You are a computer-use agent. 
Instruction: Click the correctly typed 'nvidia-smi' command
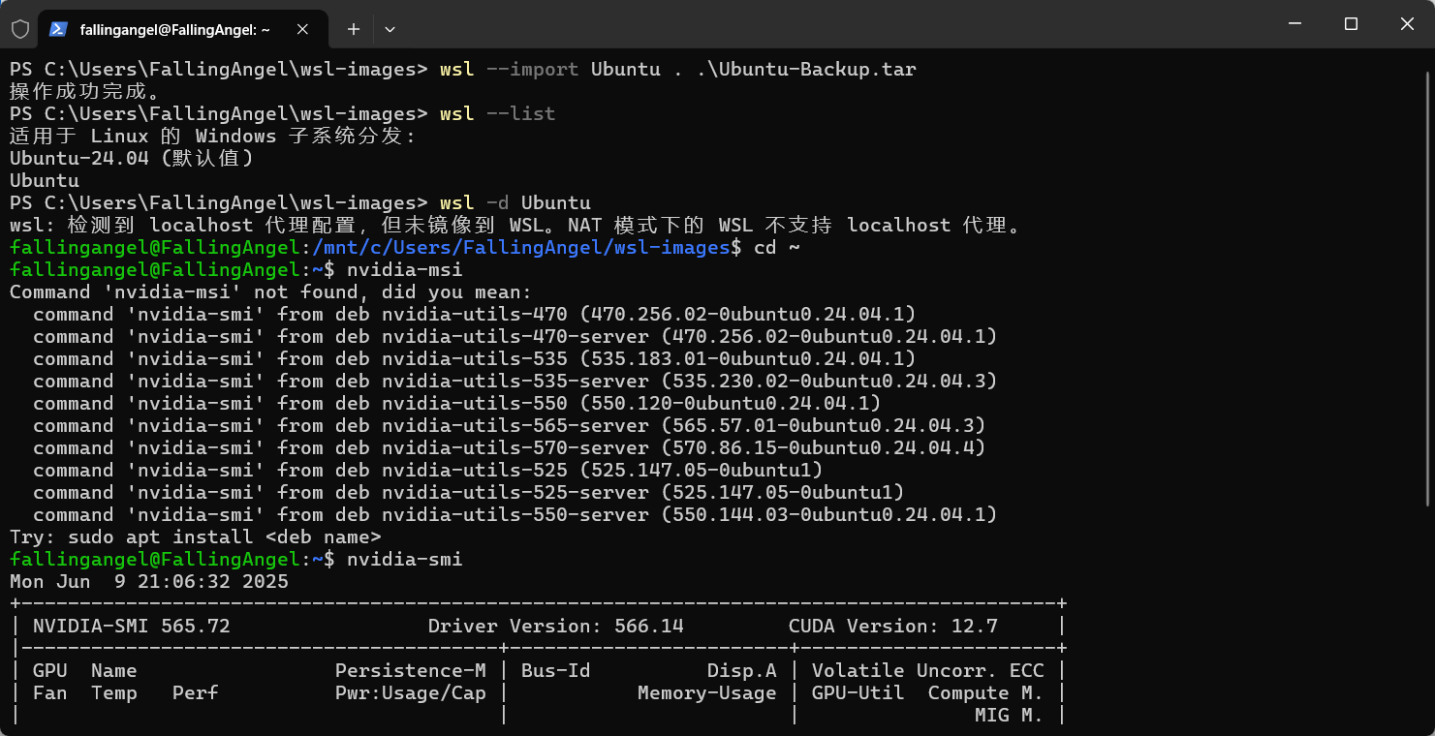(405, 560)
